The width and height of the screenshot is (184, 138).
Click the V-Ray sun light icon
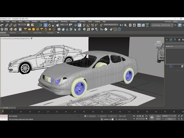(x=50, y=29)
